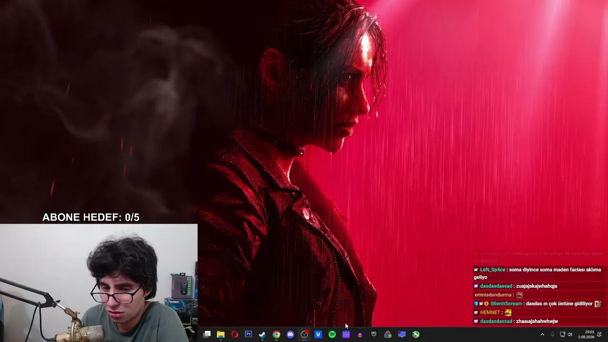The image size is (608, 342).
Task: Click the chat message "zuajajskajwhahqja"
Action: click(536, 286)
